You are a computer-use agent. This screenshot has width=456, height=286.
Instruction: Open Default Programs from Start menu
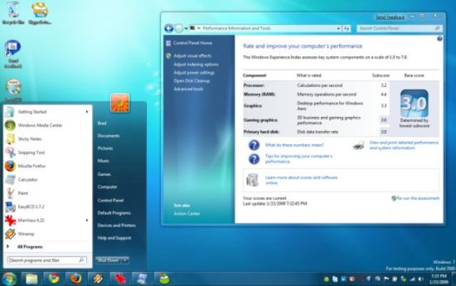114,213
